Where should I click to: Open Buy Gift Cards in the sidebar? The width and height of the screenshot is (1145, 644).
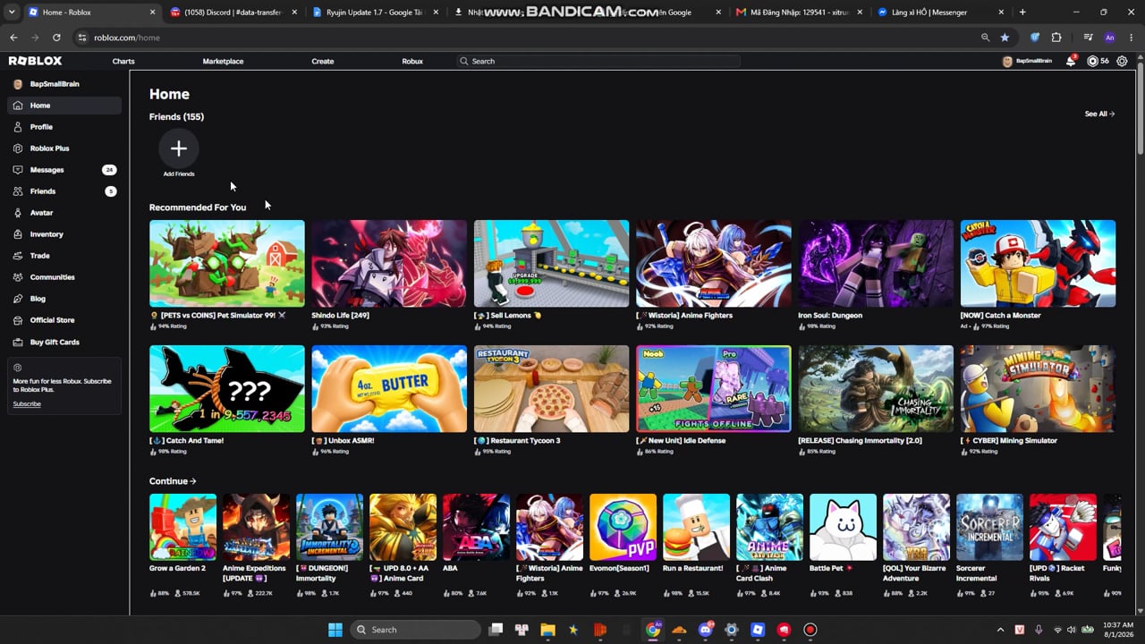pos(64,342)
